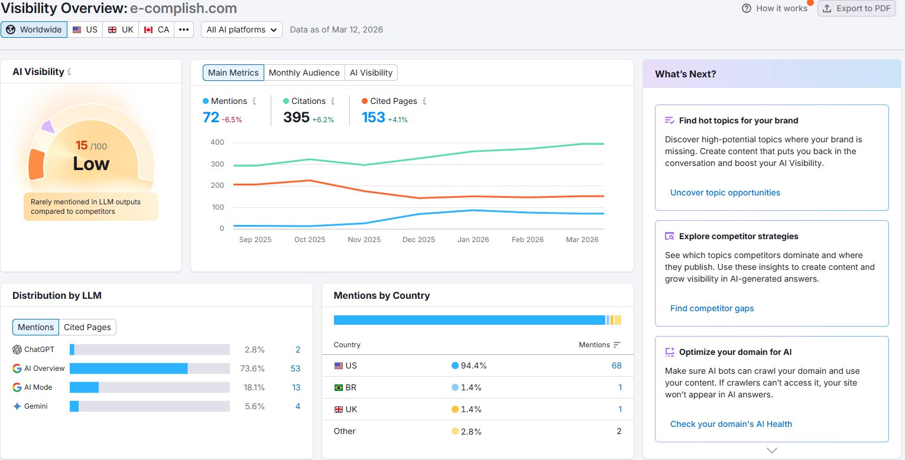Click the How it works question icon
Viewport: 905px width, 460px height.
point(747,8)
